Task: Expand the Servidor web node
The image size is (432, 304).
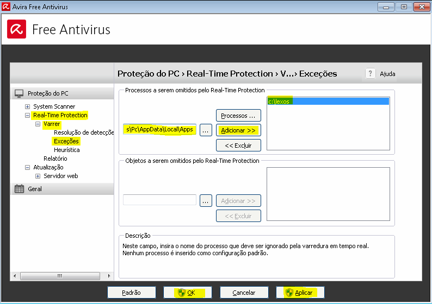Action: pos(38,176)
